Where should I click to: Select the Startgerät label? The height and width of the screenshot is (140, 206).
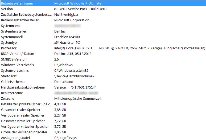pos(9,76)
